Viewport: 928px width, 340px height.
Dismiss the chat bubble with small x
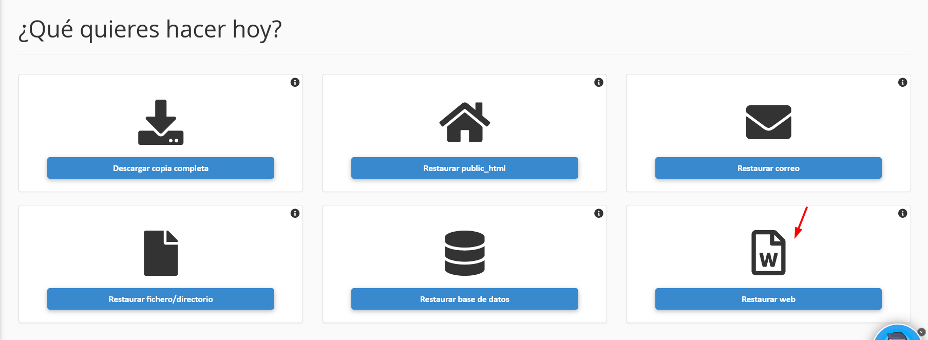[921, 332]
